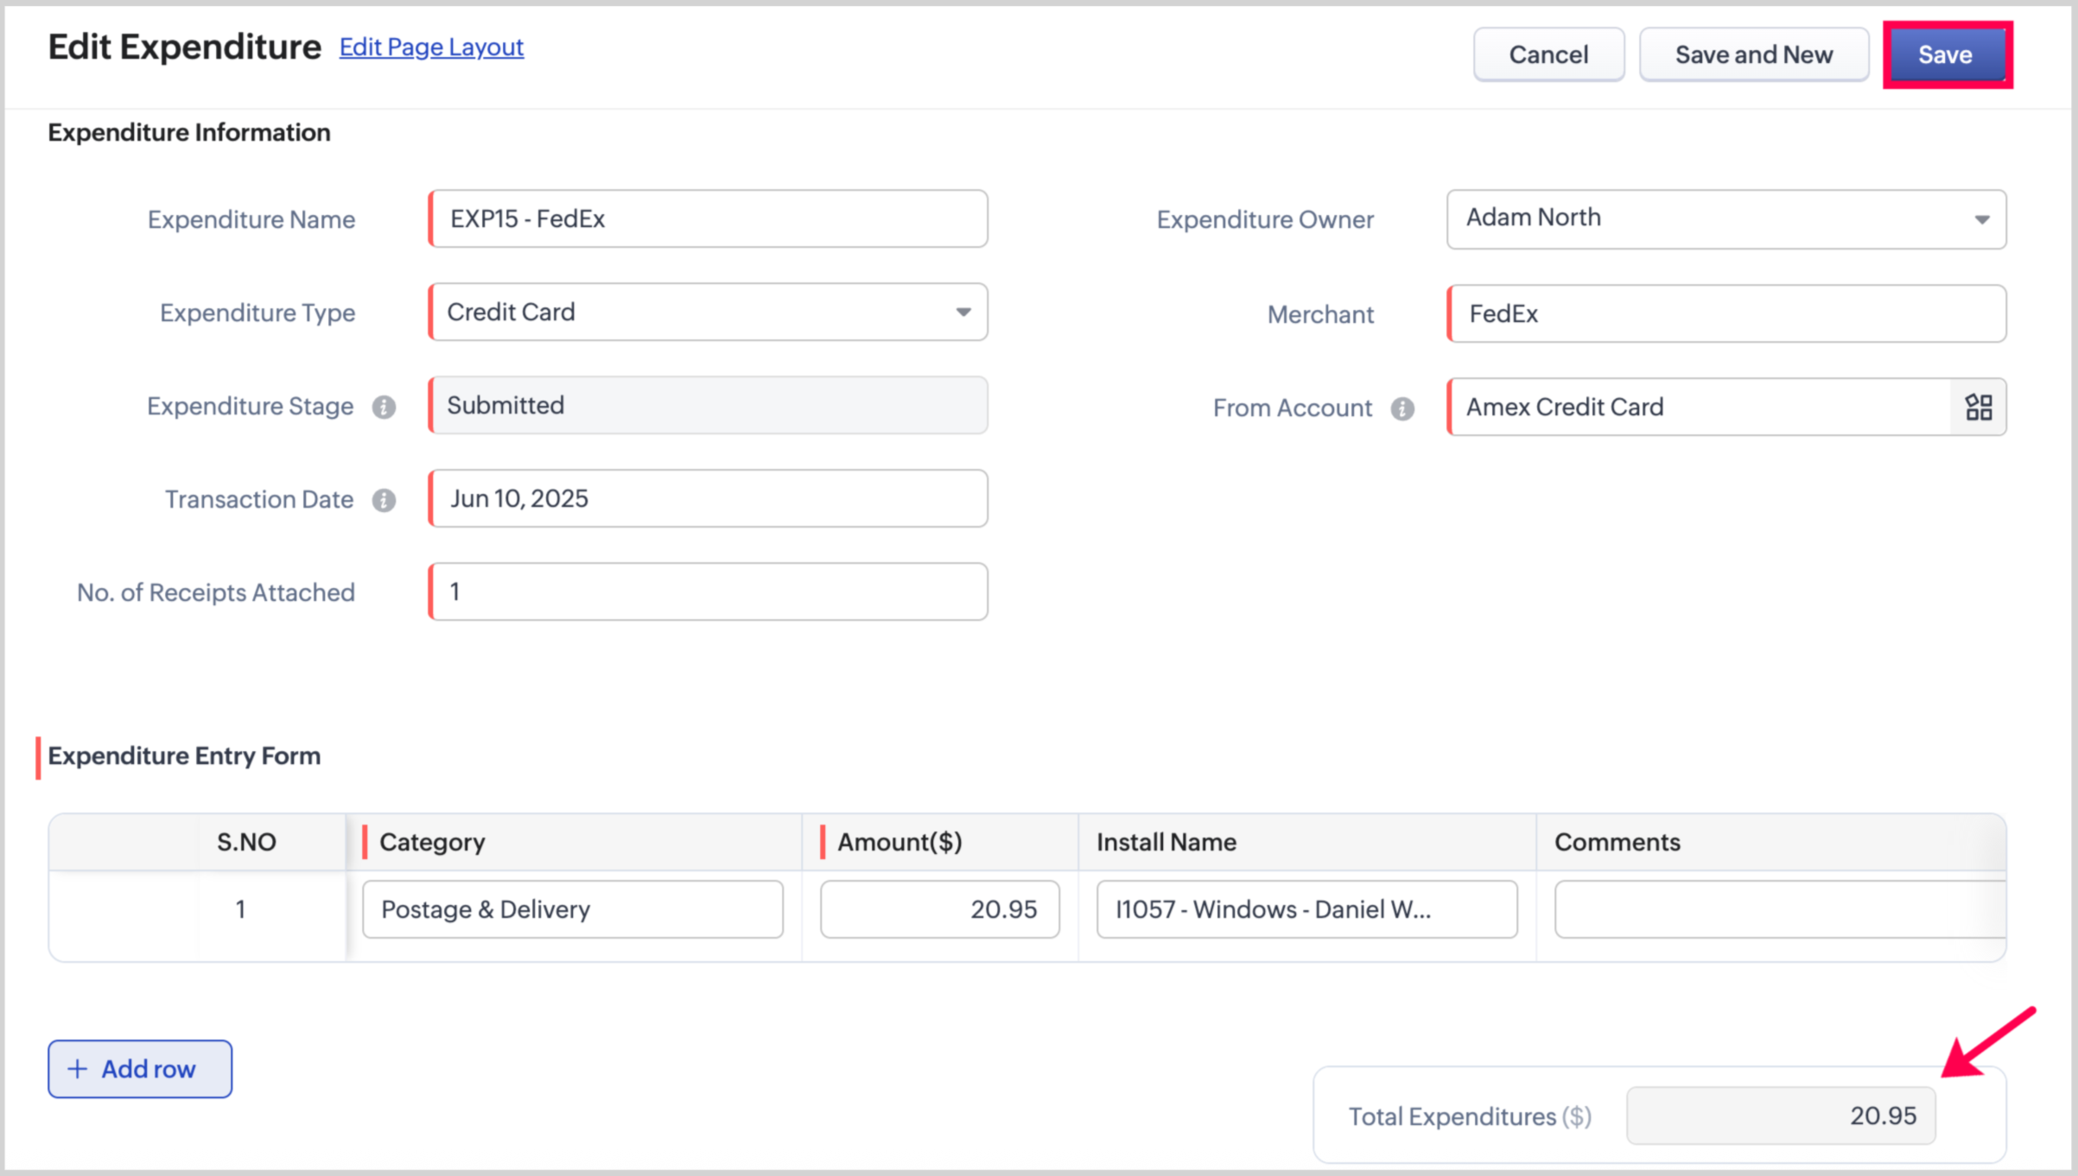Select the Postage & Delivery category cell
Image resolution: width=2078 pixels, height=1176 pixels.
(x=573, y=909)
